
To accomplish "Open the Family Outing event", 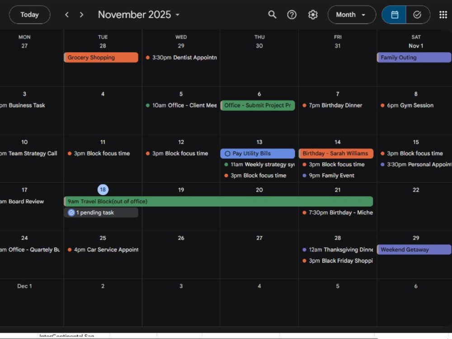I will (414, 57).
